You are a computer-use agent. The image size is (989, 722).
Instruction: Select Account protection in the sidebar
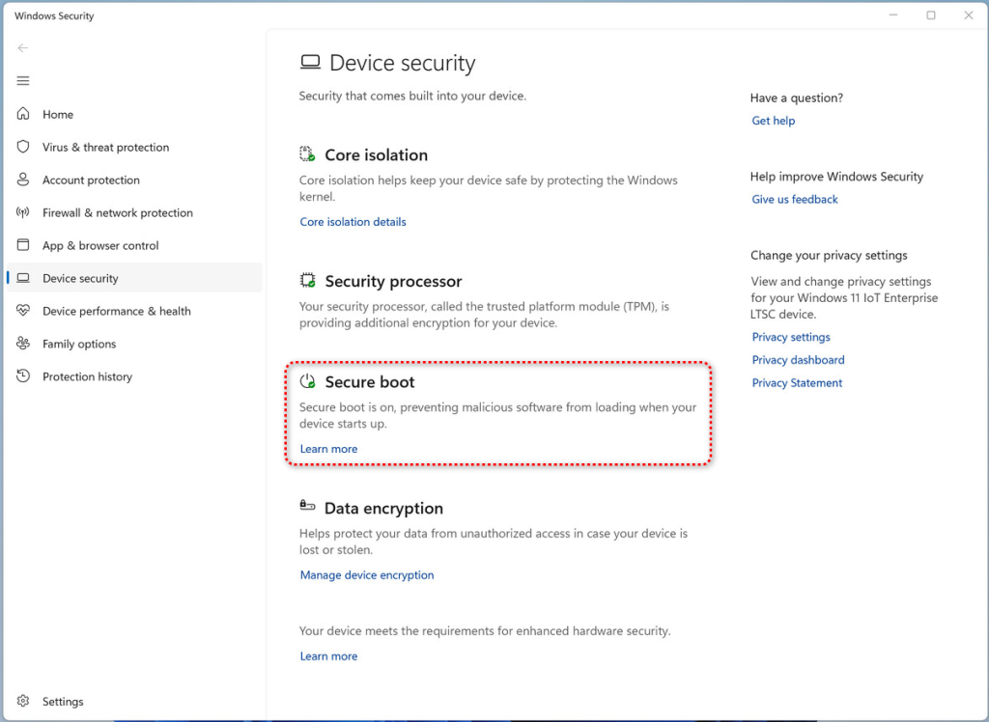coord(134,180)
